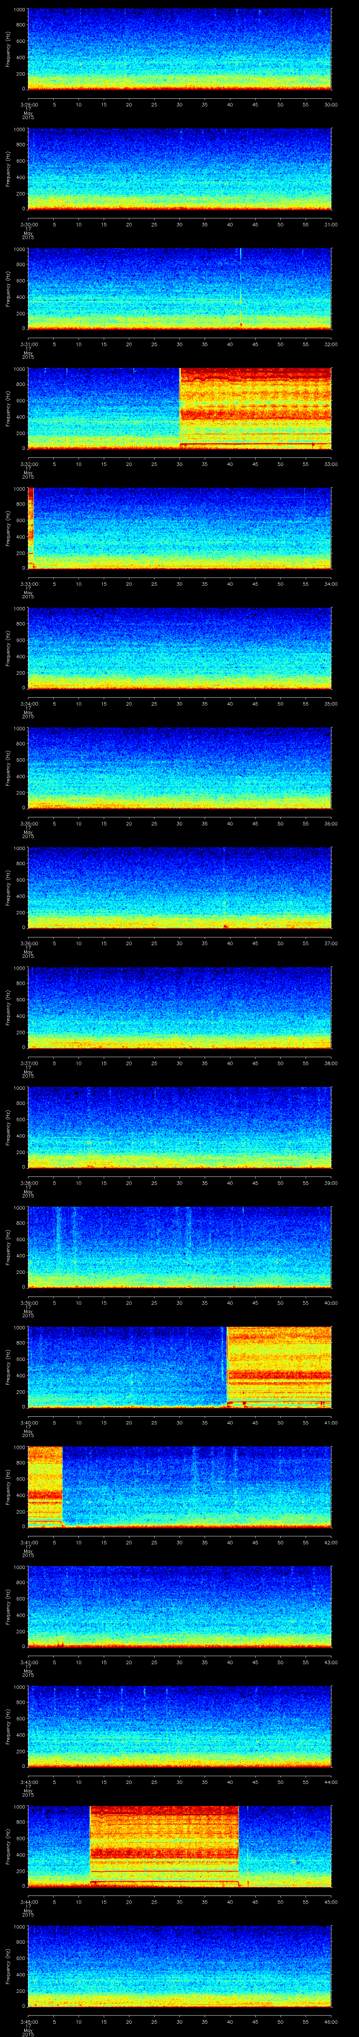Click the '43:00' end time label
This screenshot has width=359, height=2037.
point(331,1662)
